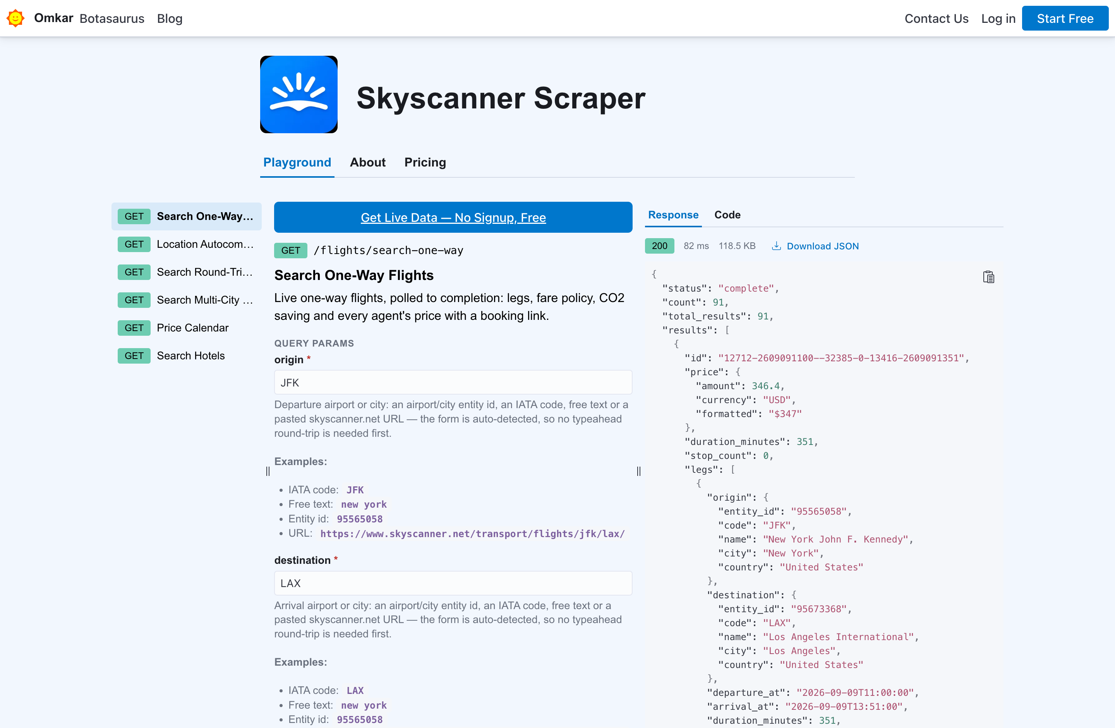
Task: Click the "formatted": "$347" JSON value
Action: pyautogui.click(x=785, y=414)
